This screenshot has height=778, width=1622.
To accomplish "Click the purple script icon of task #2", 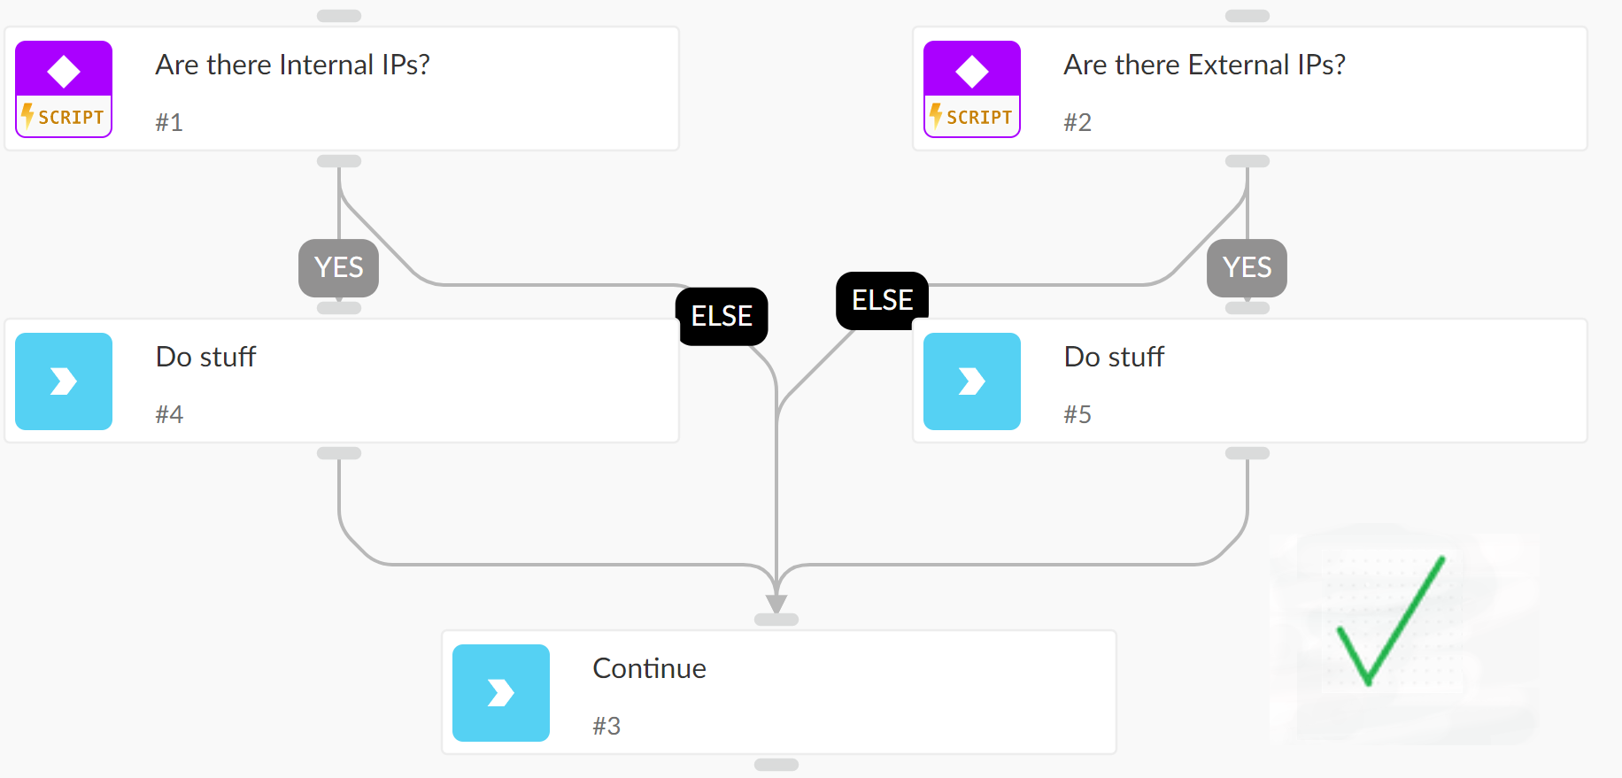I will coord(972,89).
